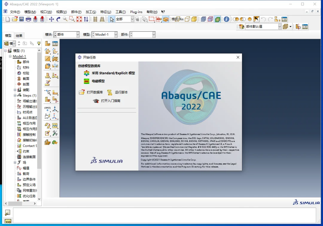Viewport: 323px width, 226px height.
Task: Close the 开始任务 dialog
Action: pos(238,57)
